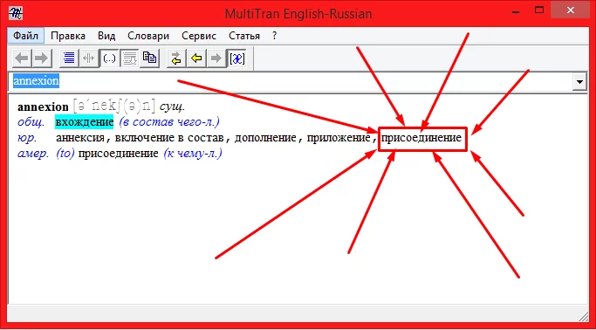Viewport: 596px width, 330px height.
Task: Open the ? help menu
Action: 274,36
